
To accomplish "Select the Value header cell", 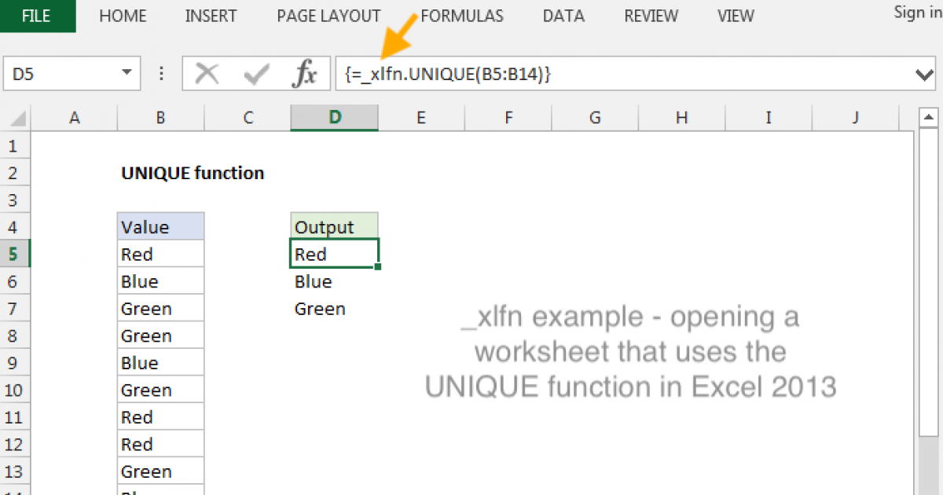I will (160, 227).
